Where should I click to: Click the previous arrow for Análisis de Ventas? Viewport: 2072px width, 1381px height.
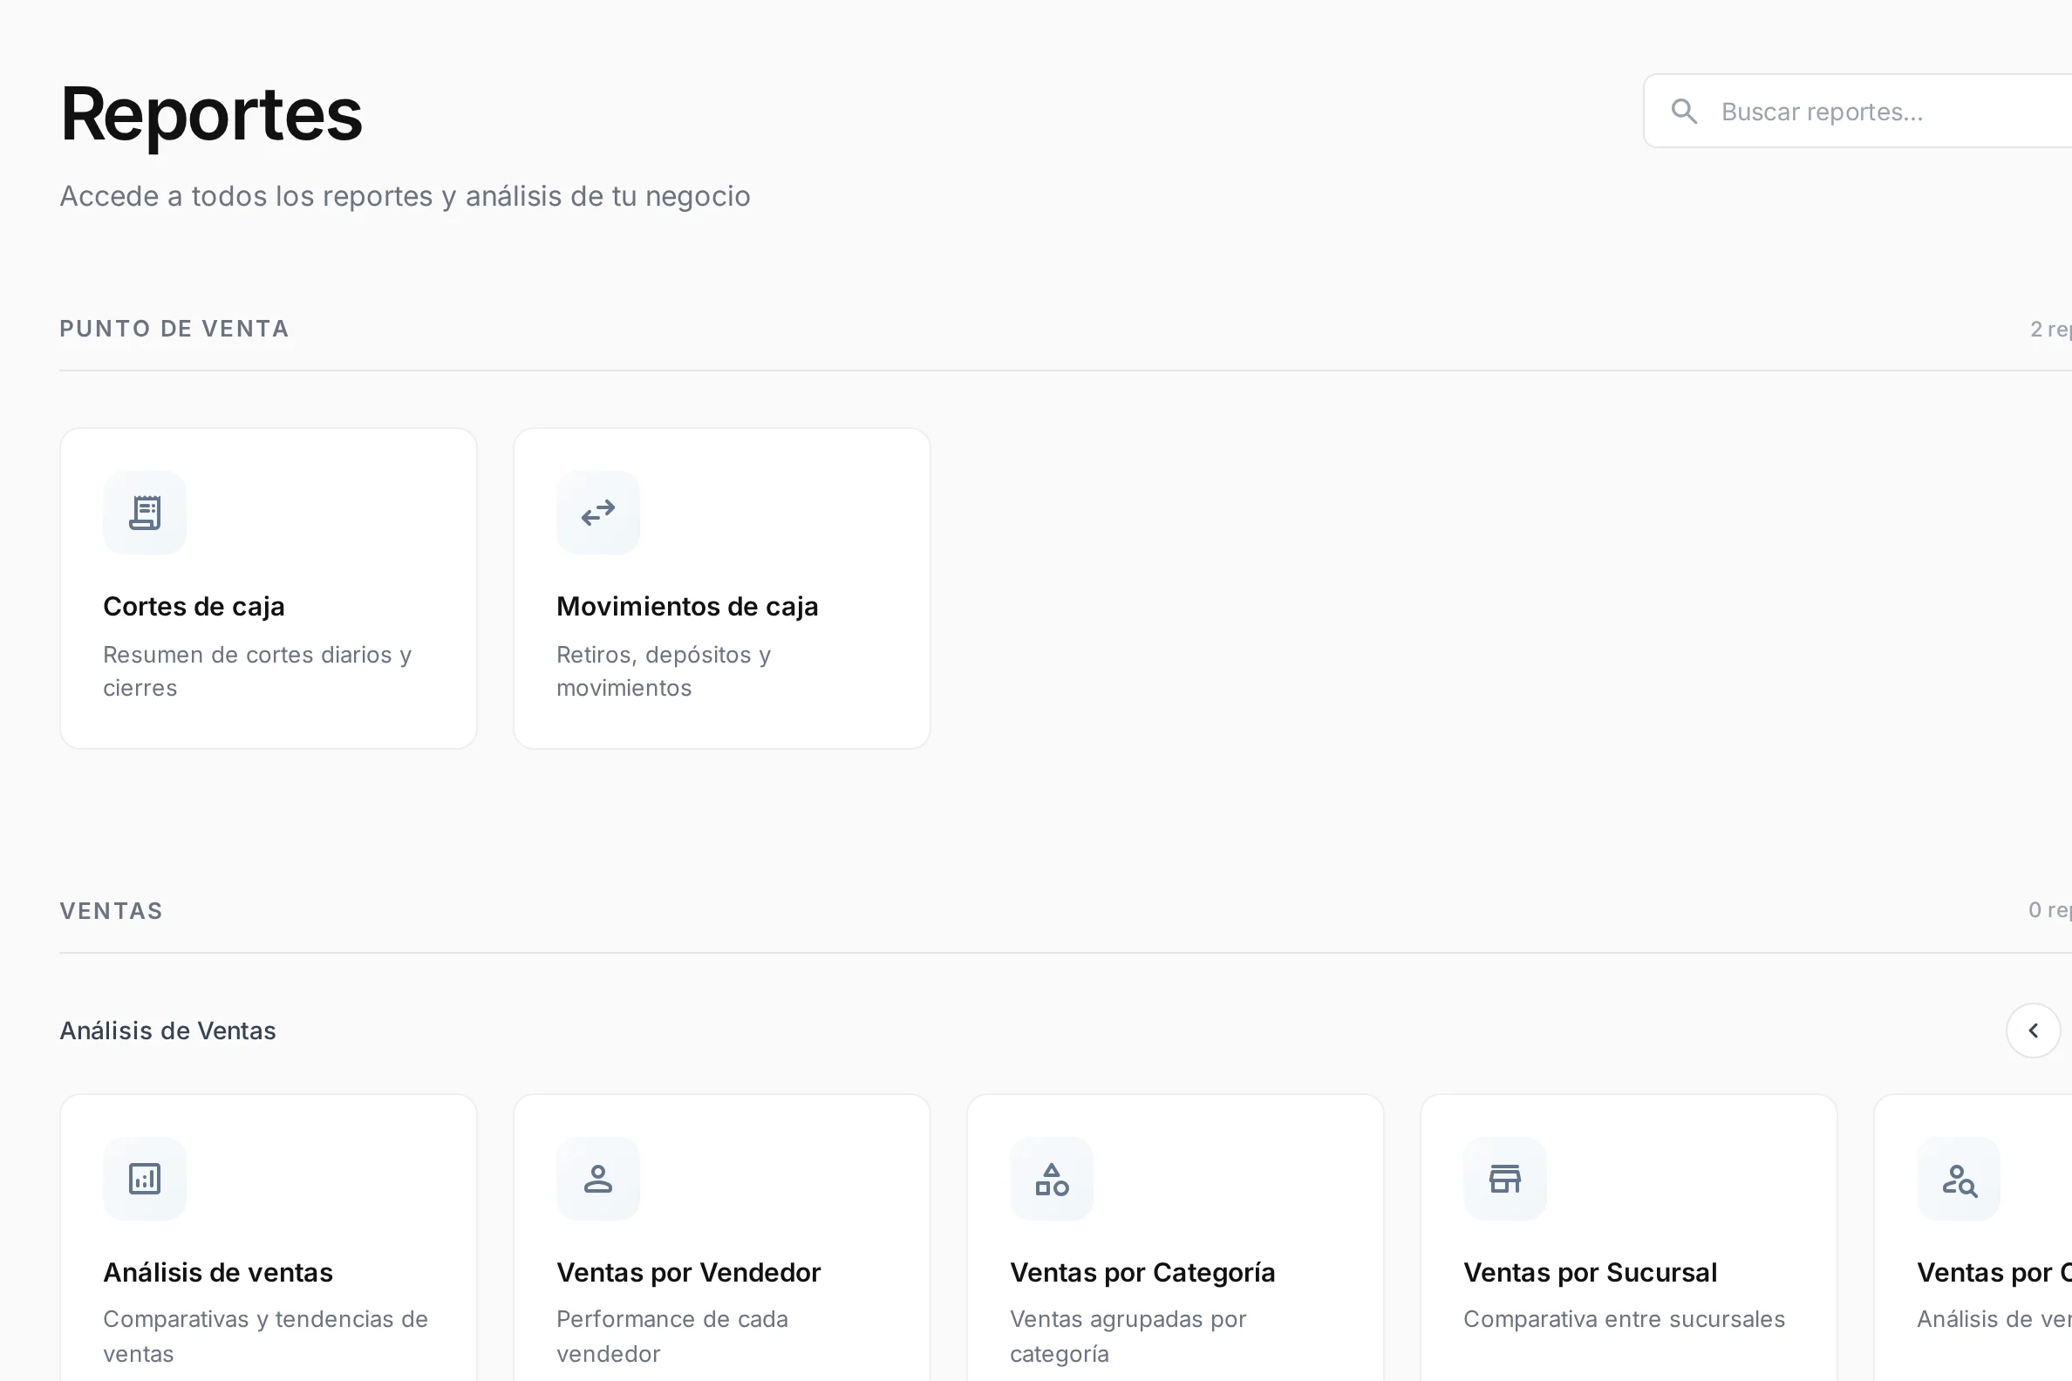2034,1031
